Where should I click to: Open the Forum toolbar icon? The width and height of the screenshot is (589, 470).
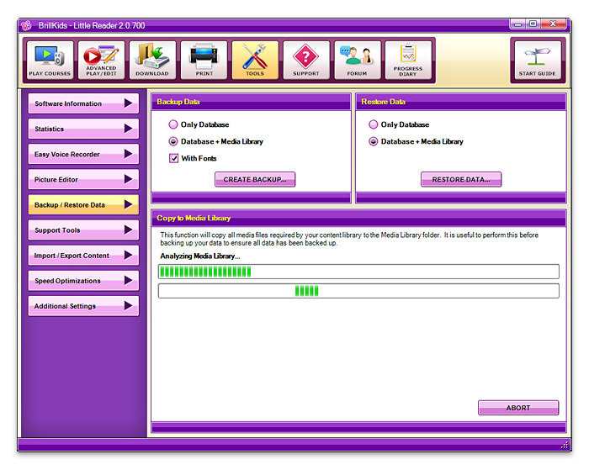[x=358, y=60]
